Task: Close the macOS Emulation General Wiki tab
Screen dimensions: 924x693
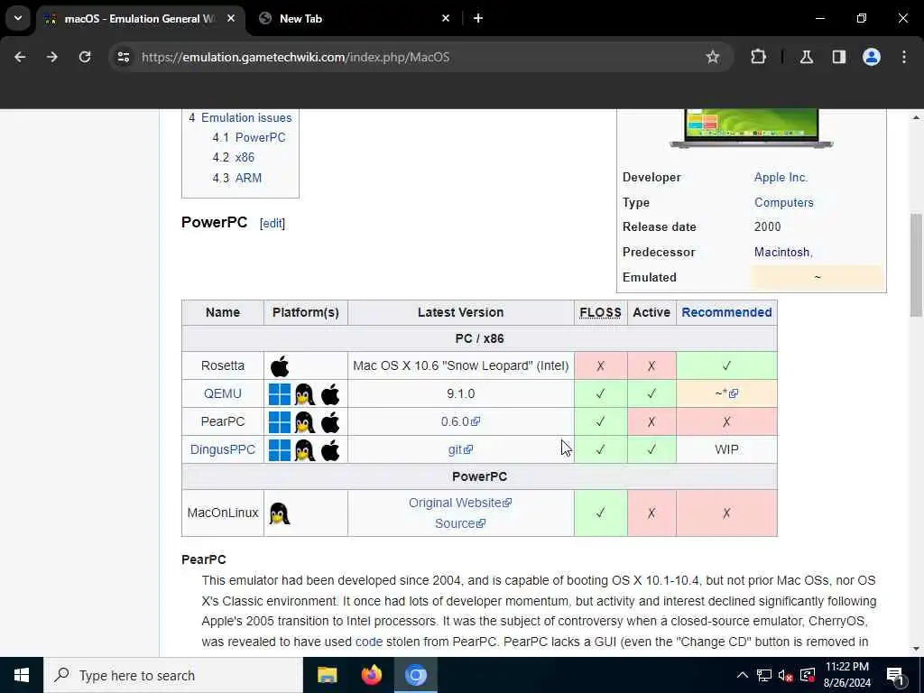Action: tap(231, 18)
